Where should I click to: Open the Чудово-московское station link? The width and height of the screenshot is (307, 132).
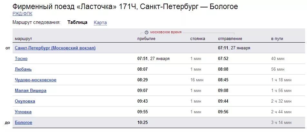pos(35,80)
